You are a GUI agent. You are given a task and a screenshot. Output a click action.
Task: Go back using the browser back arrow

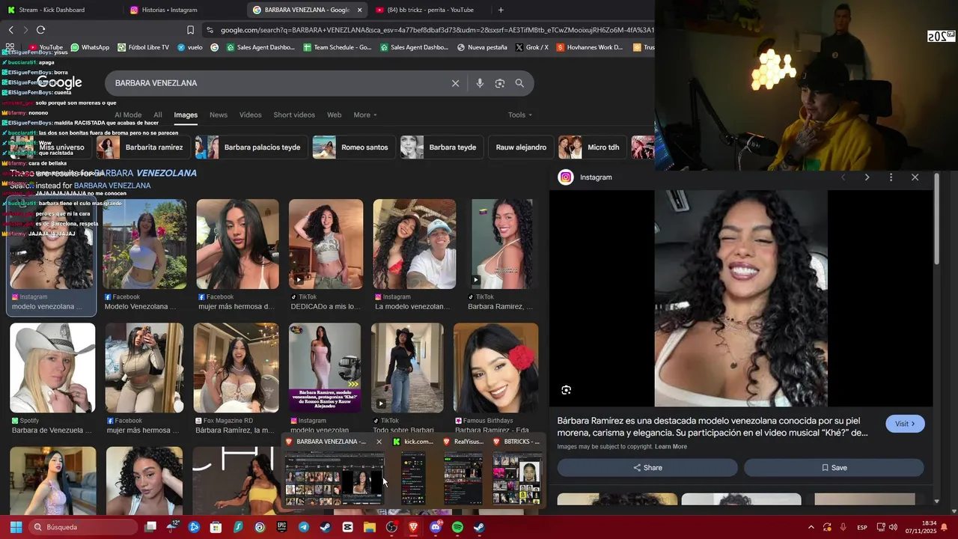(x=10, y=30)
